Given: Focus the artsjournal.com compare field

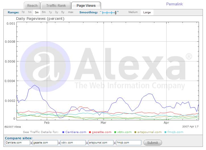Looking at the screenshot, I should point(101,143).
